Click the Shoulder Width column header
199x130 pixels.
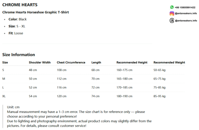[x=40, y=62]
